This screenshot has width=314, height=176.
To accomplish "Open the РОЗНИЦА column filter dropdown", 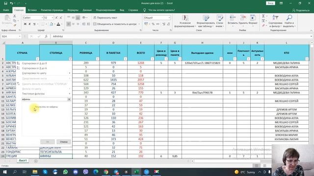I will [97, 59].
